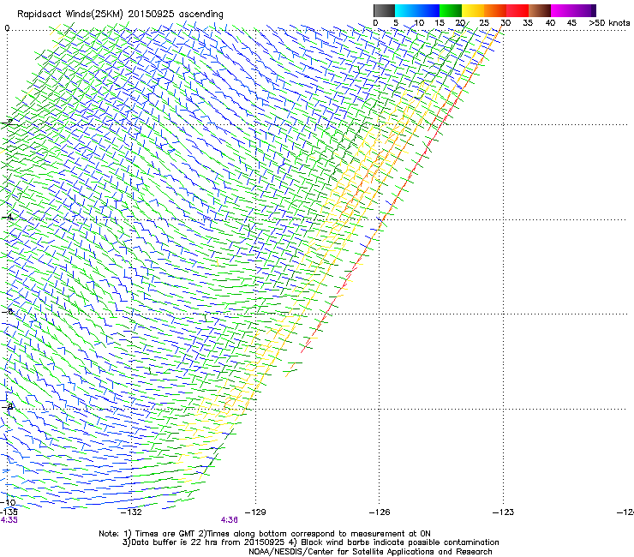The width and height of the screenshot is (634, 557).
Task: Click the green 15-20 knots legend segment
Action: [451, 10]
